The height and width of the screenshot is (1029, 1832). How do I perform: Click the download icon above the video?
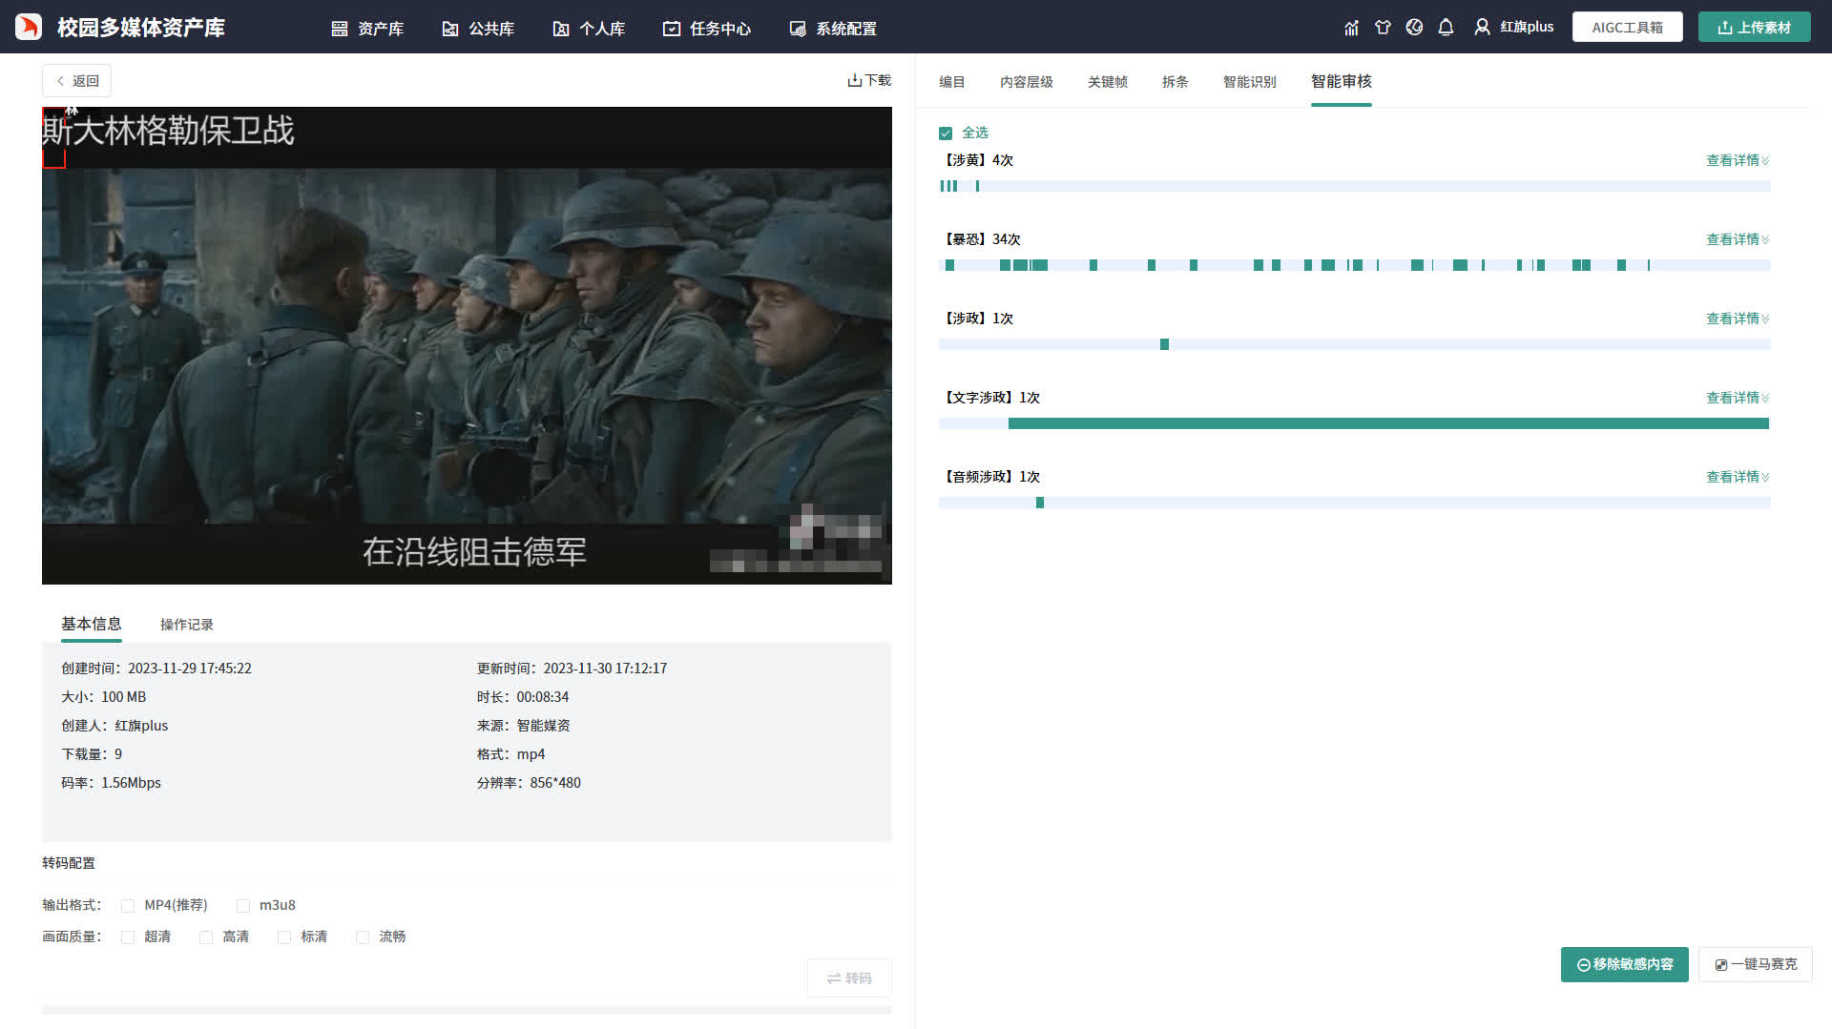tap(854, 81)
